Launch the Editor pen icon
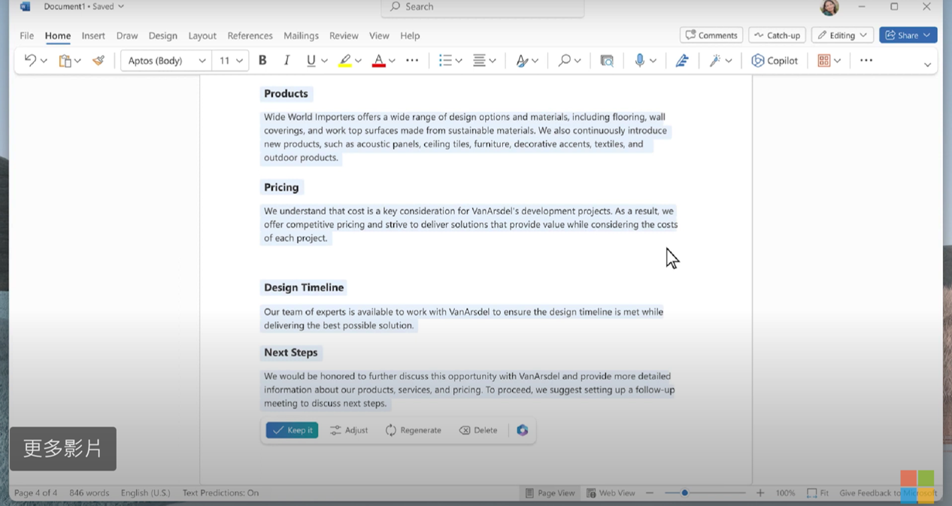The image size is (952, 506). 682,61
